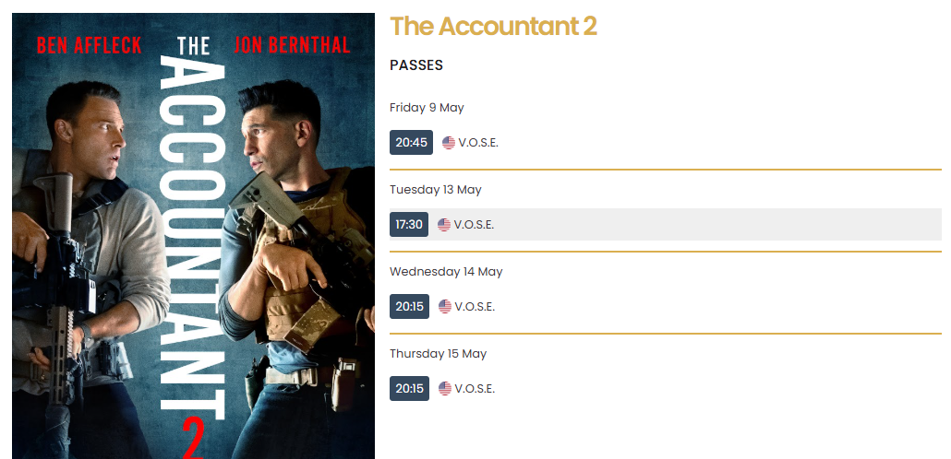Screen dimensions: 951x459
Task: Select the Friday 9 May date label
Action: 427,108
